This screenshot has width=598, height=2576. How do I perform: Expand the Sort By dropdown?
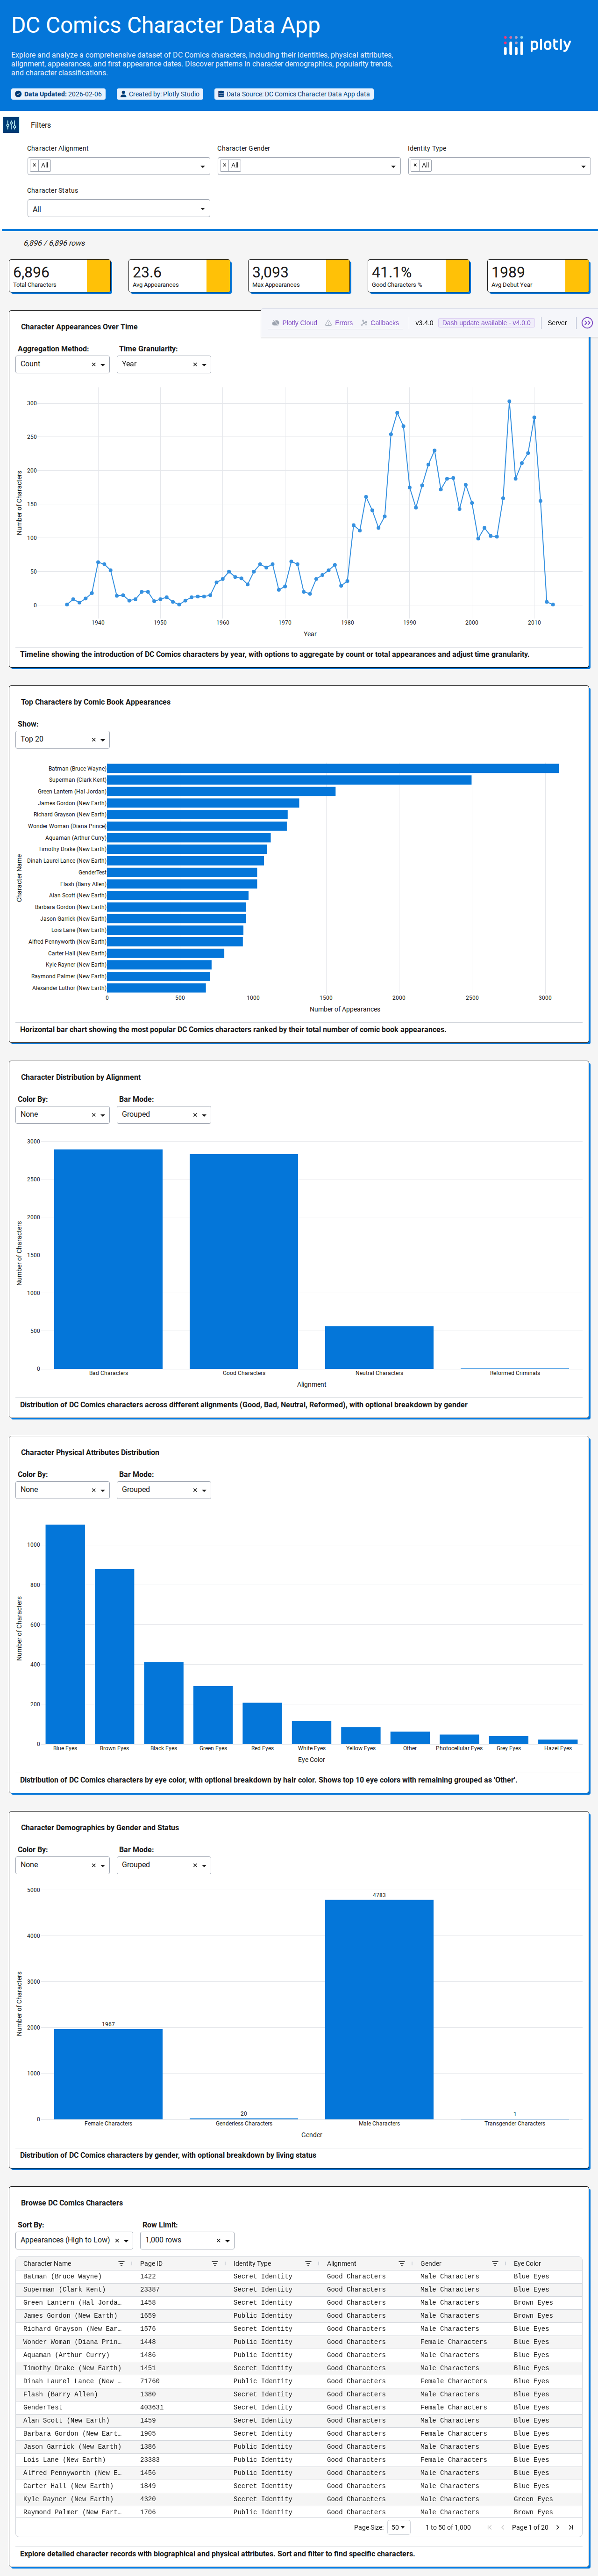[127, 2241]
